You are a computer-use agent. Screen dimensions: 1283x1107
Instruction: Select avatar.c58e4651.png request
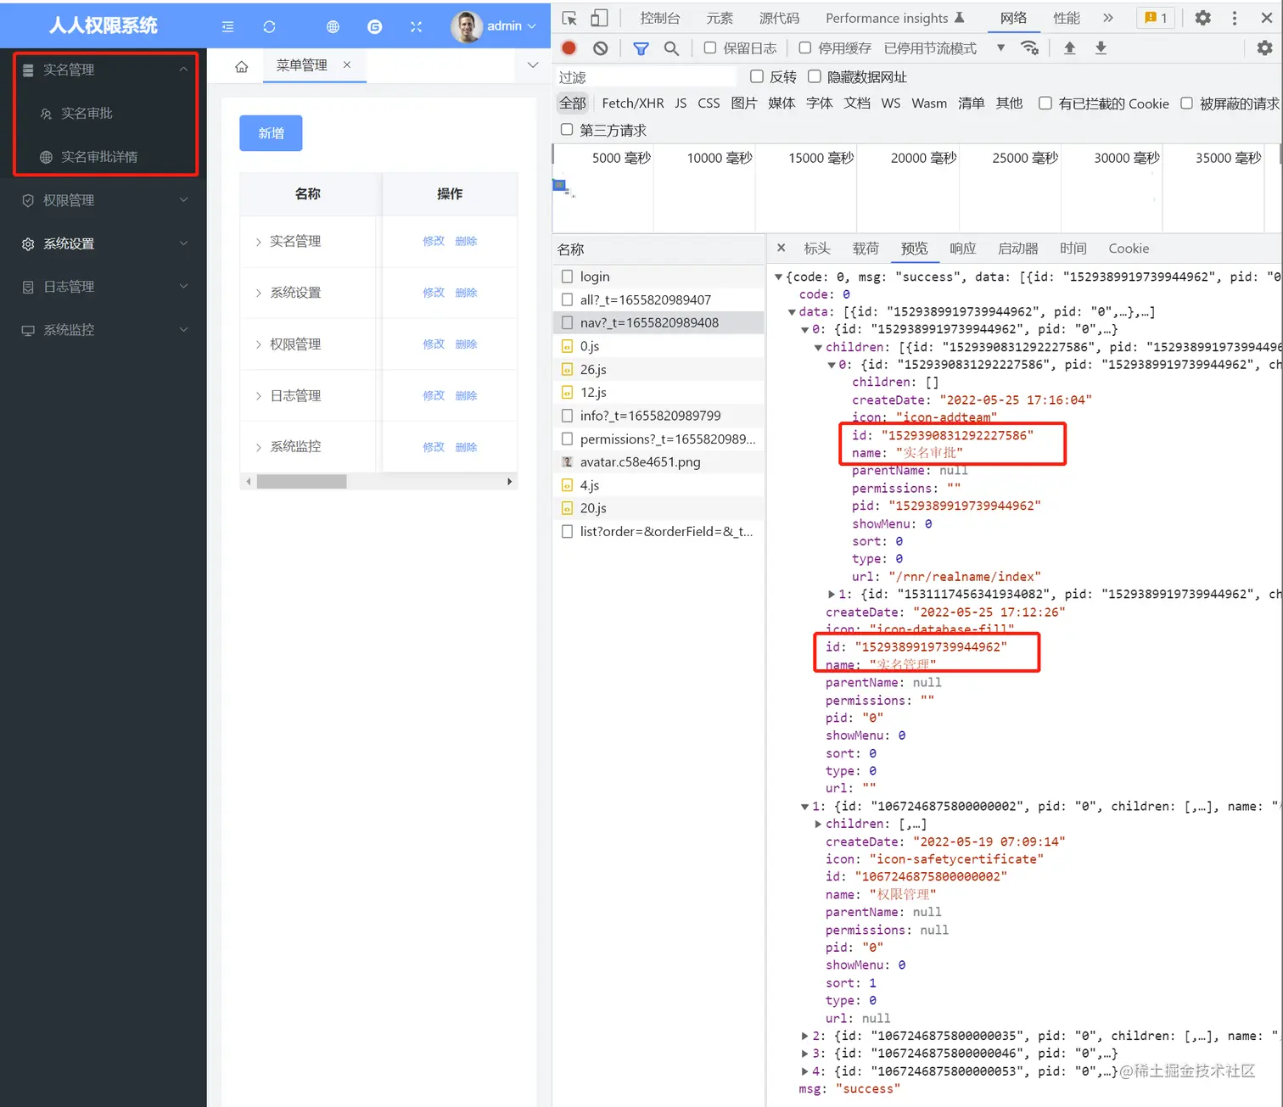(658, 462)
